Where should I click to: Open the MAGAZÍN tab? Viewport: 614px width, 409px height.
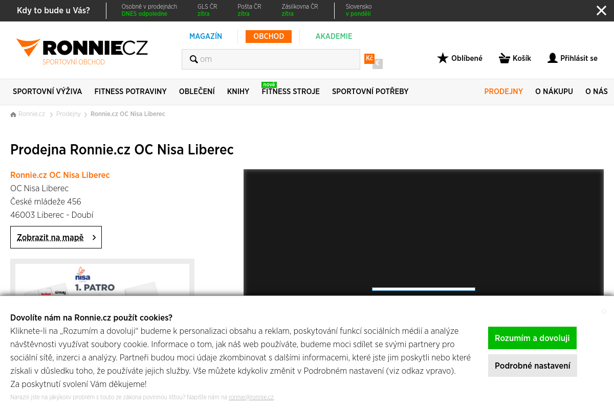coord(206,36)
